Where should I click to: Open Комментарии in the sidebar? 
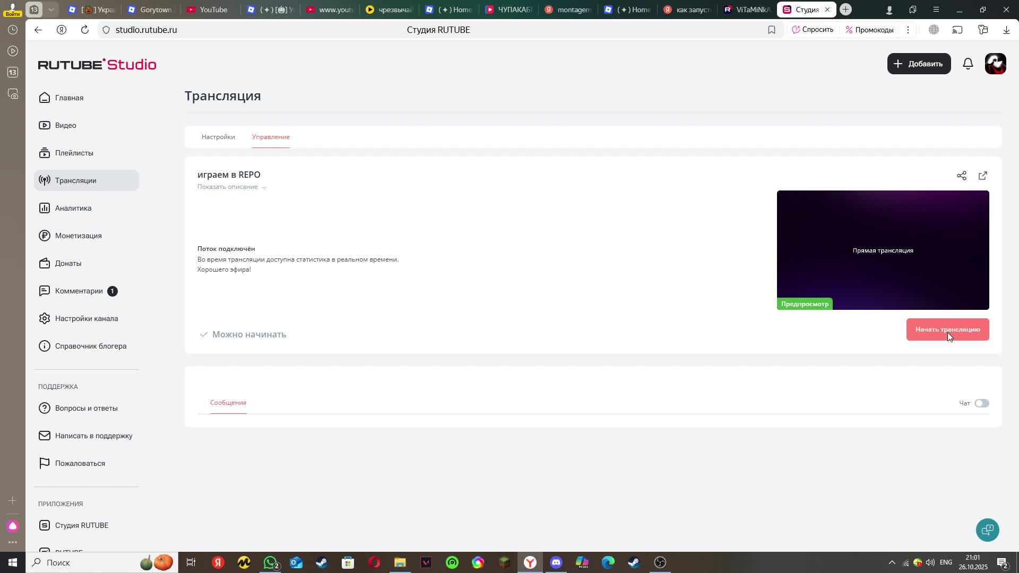[79, 291]
